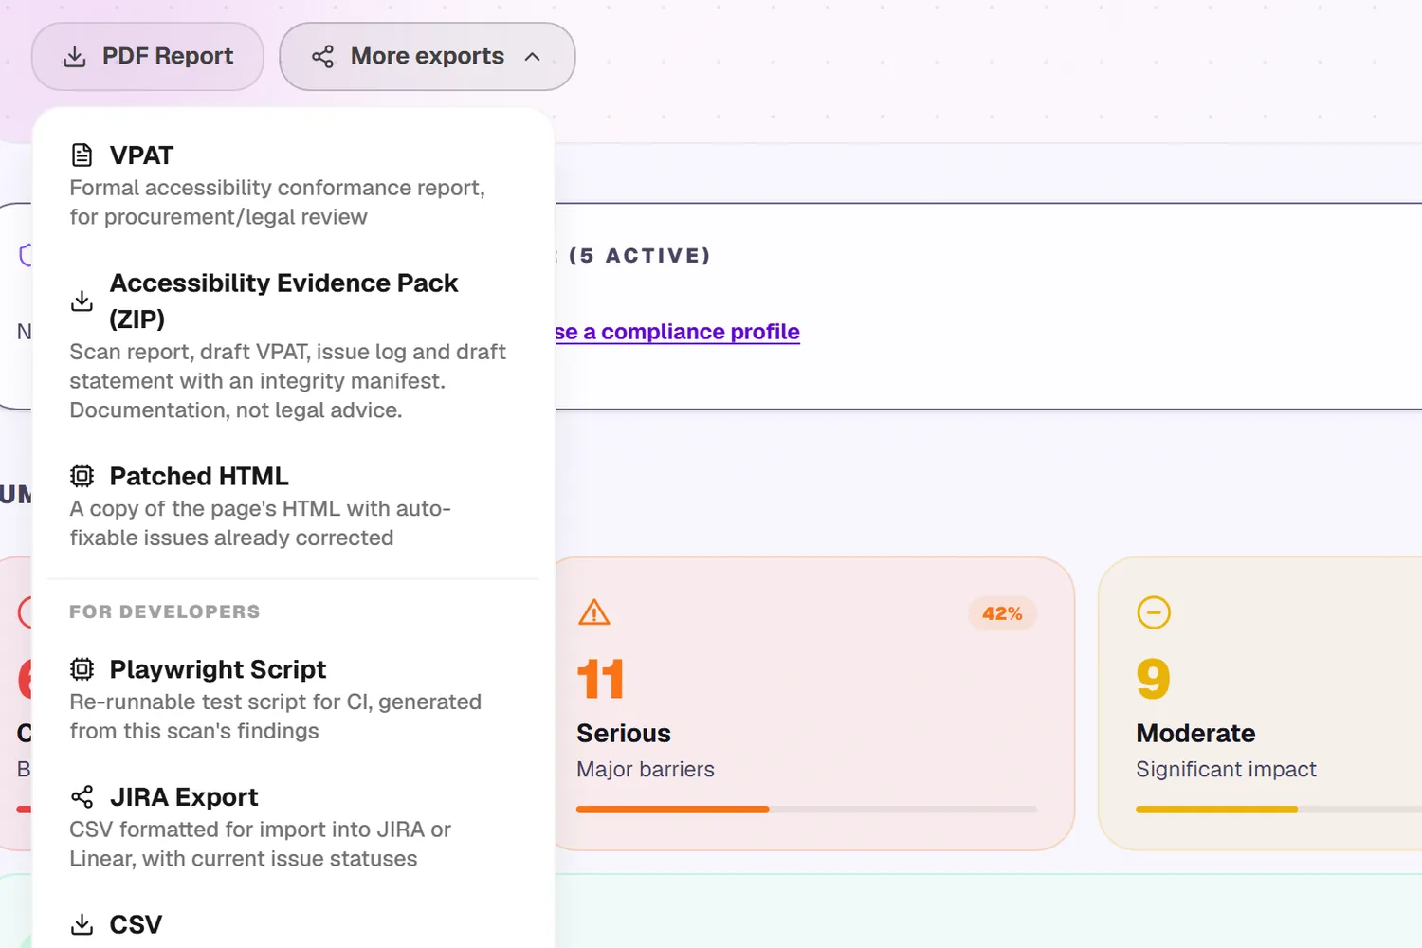This screenshot has height=948, width=1422.
Task: Click the minus circle icon on Moderate card
Action: 1154,612
